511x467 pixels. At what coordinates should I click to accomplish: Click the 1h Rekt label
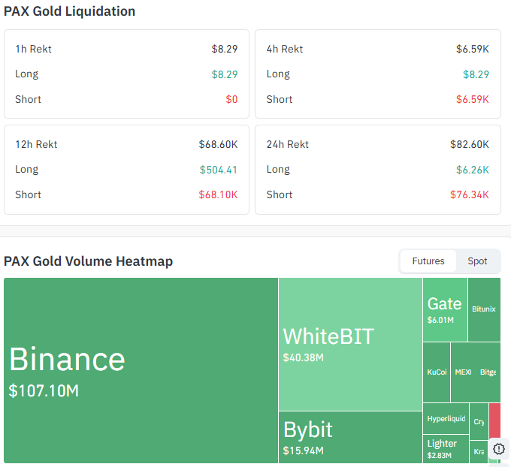(33, 49)
